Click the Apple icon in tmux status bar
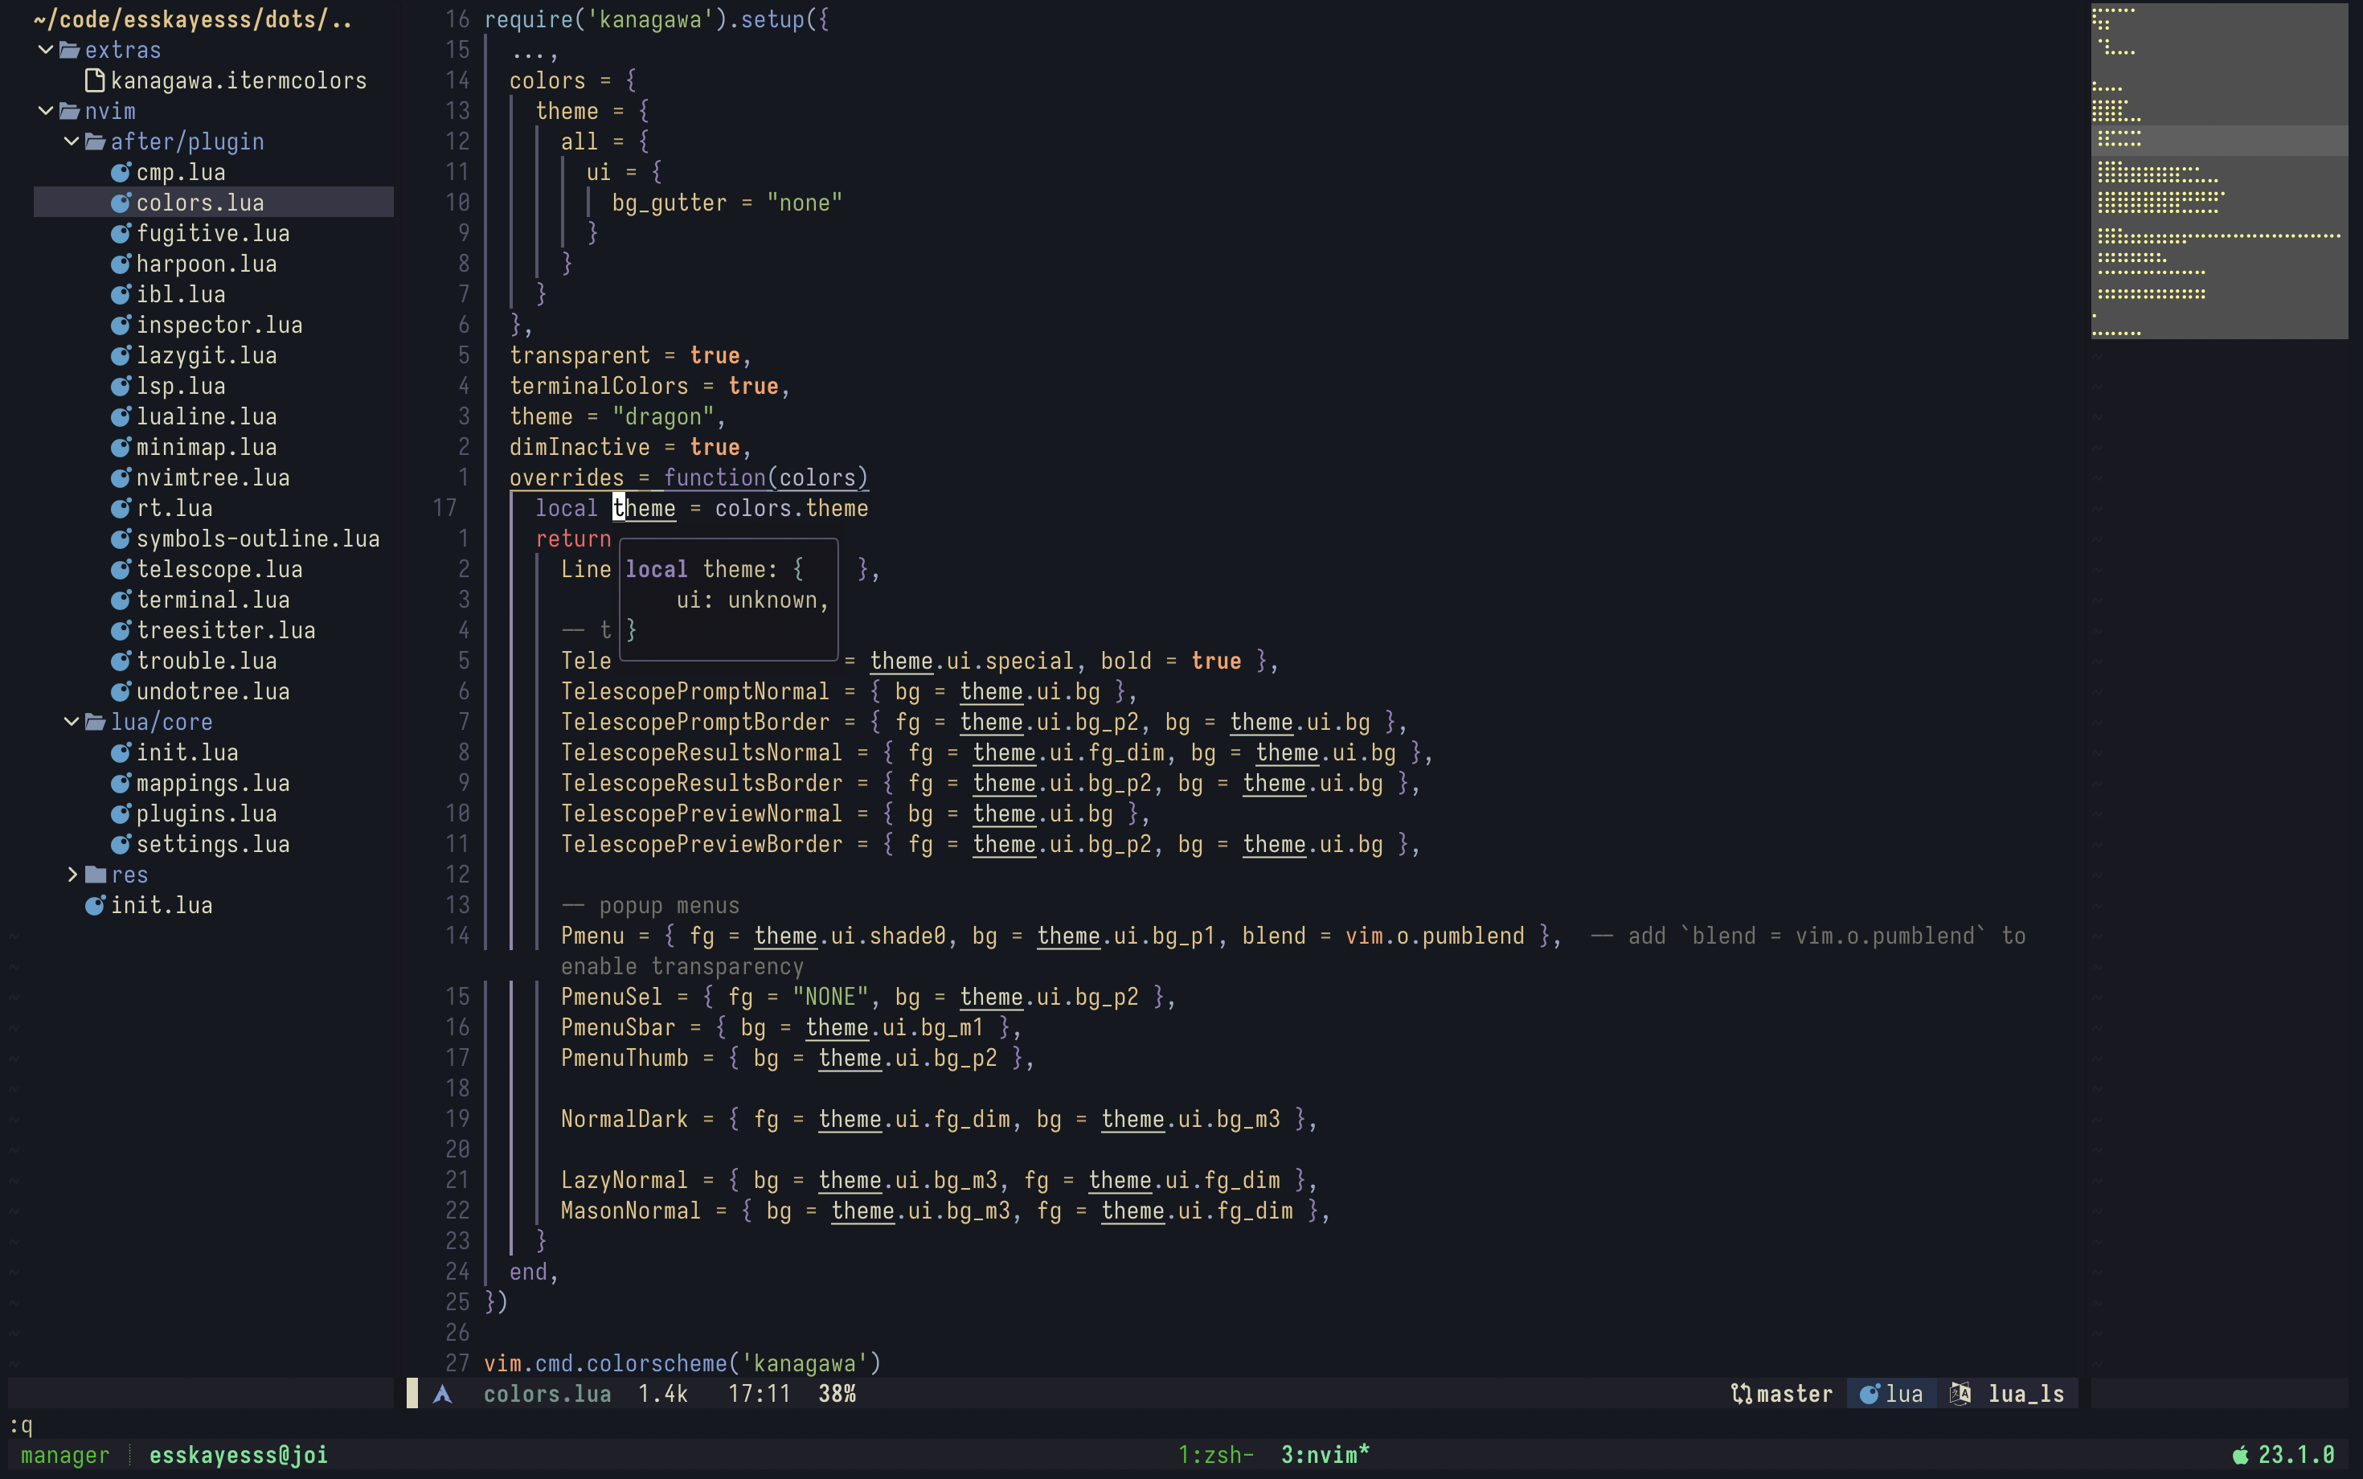 pos(2241,1456)
